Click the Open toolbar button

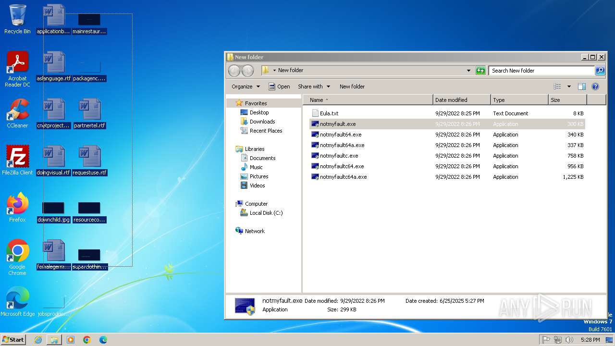pos(279,86)
